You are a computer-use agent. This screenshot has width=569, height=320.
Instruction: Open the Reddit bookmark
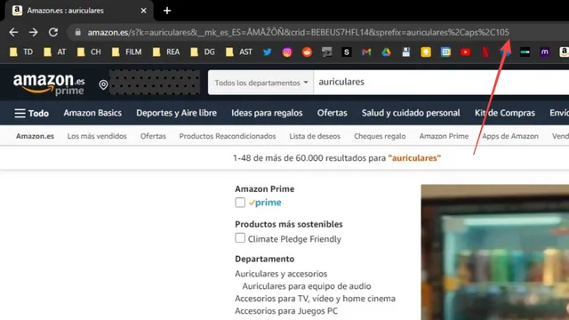[307, 52]
